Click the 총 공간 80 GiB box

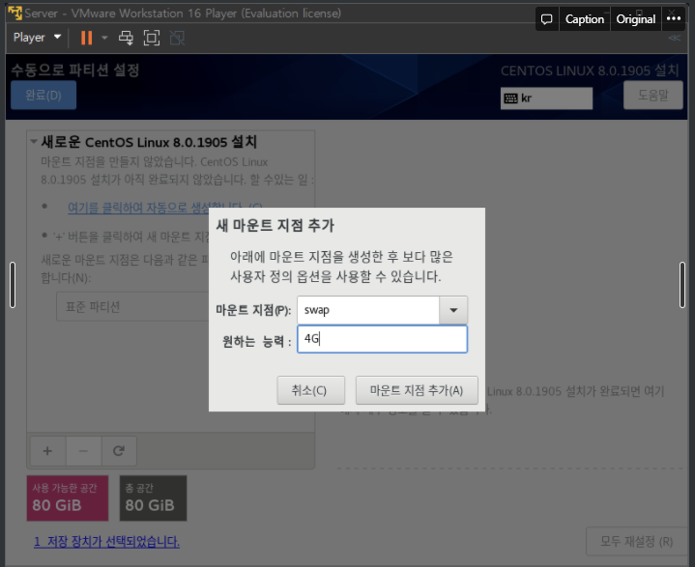153,497
